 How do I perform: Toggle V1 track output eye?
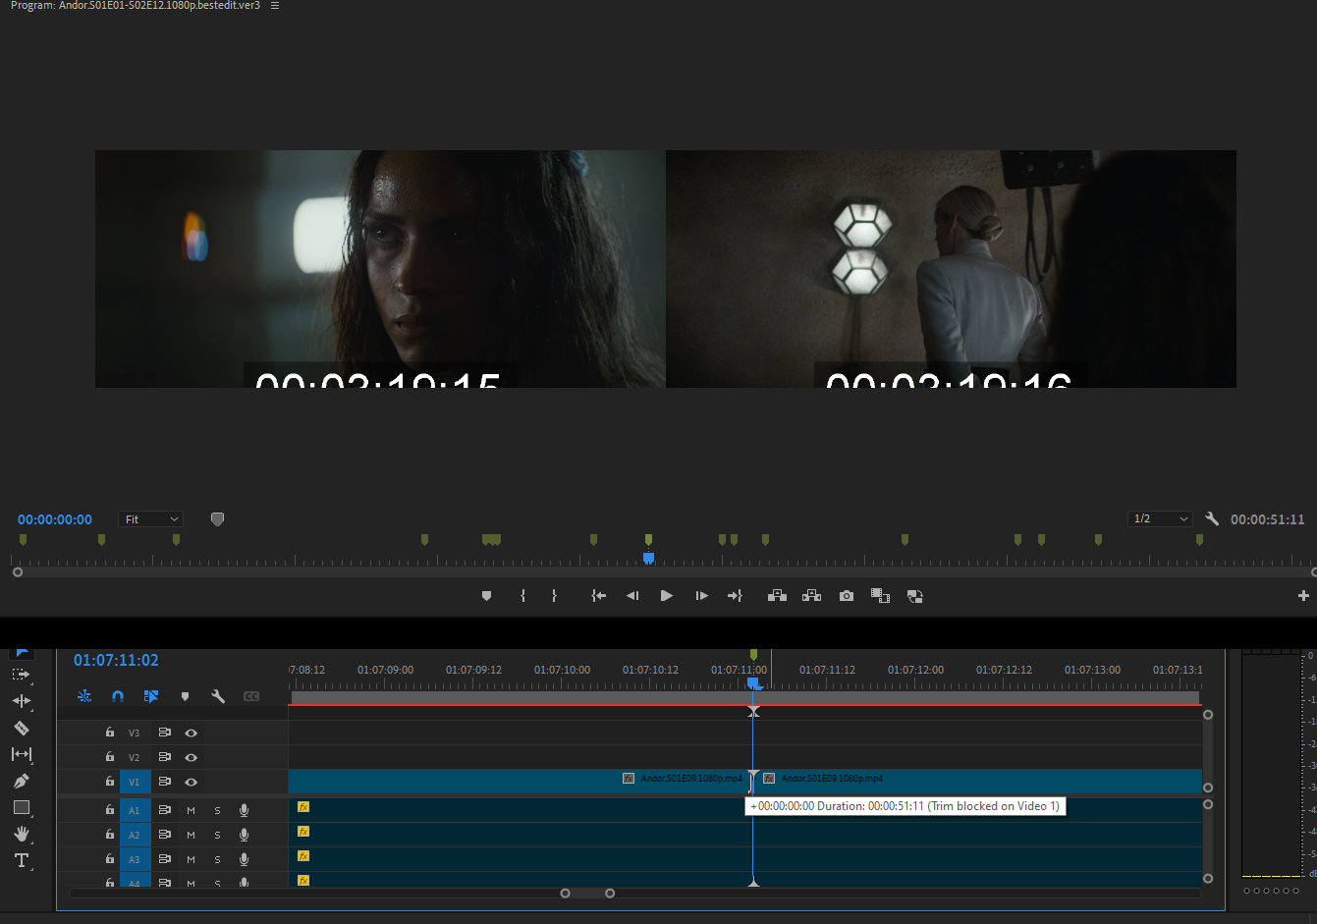(192, 782)
